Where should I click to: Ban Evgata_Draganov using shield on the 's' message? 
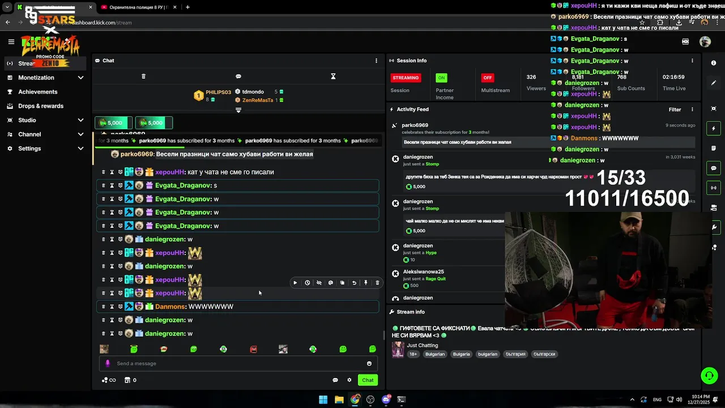coord(120,185)
